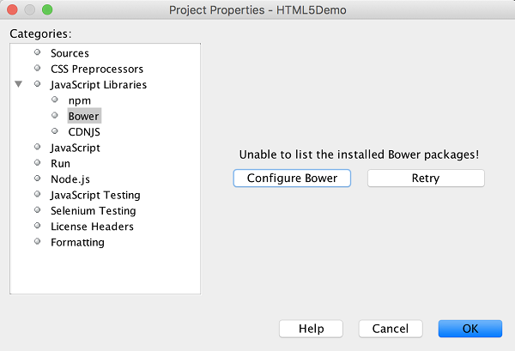The image size is (515, 351).
Task: Close the window with the red button
Action: [12, 10]
